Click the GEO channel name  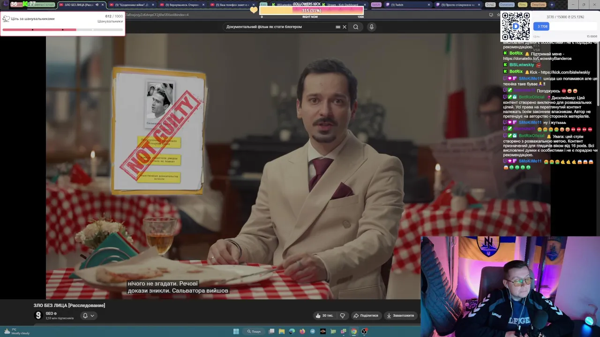tap(49, 313)
